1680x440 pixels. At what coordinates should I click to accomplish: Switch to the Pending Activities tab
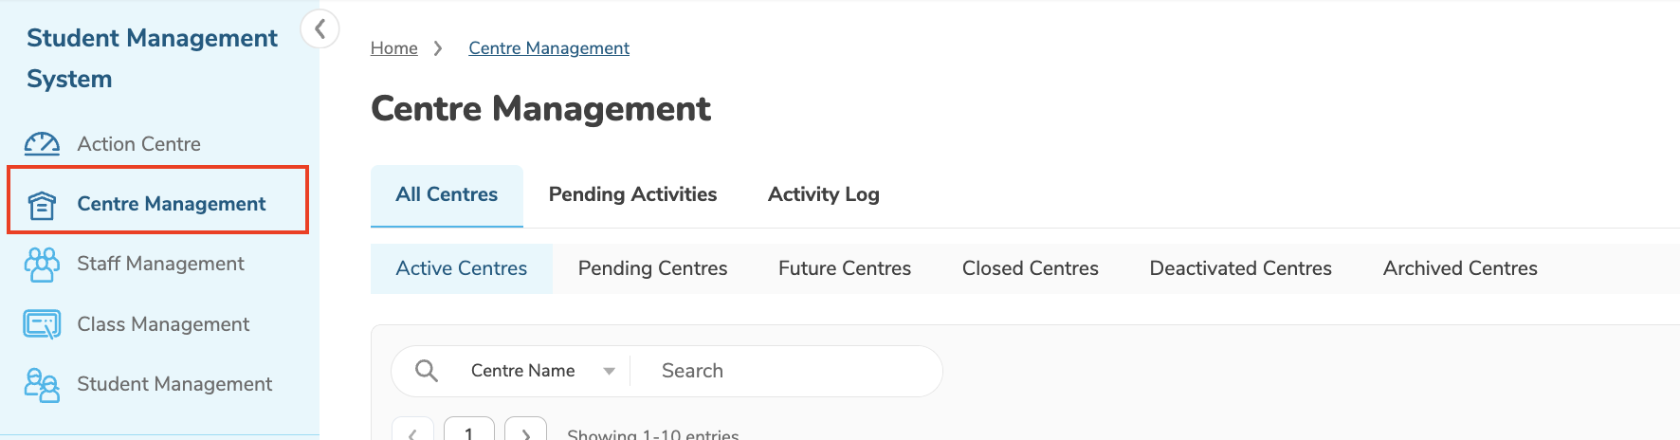pos(632,194)
